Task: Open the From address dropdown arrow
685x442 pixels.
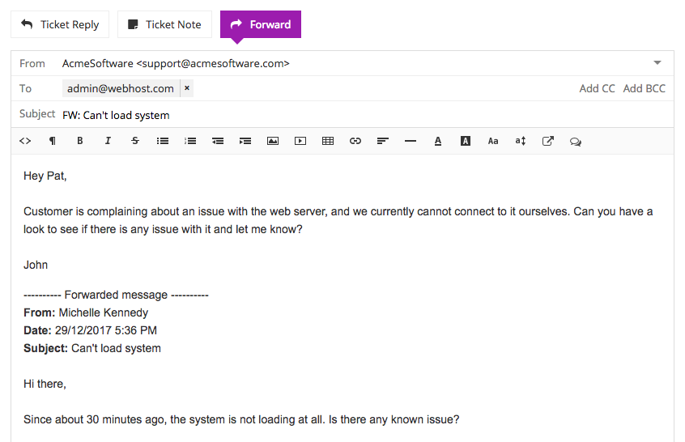Action: pos(657,63)
